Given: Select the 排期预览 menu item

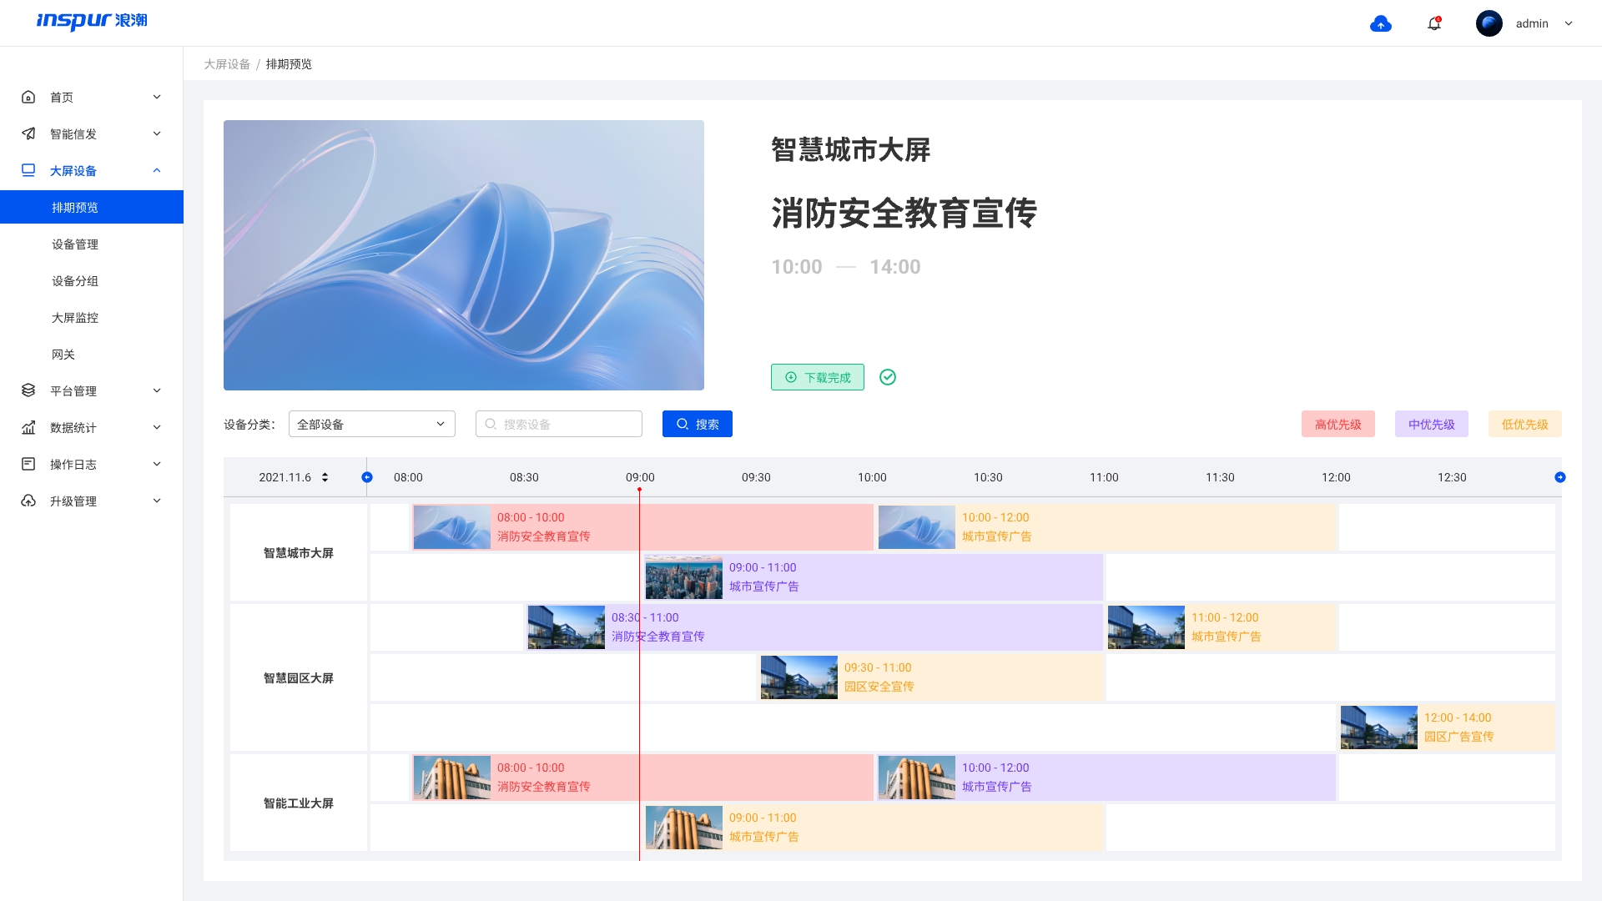Looking at the screenshot, I should coord(92,207).
